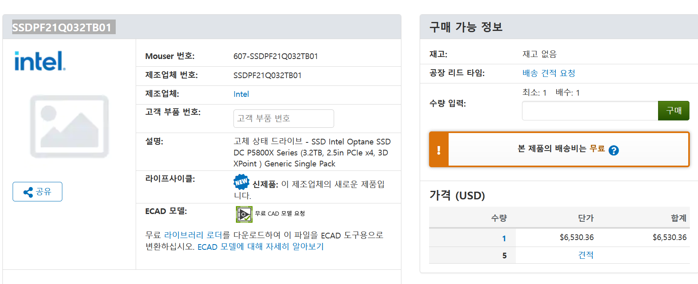Click the 가격 (USD) heading
The height and width of the screenshot is (284, 698).
pyautogui.click(x=457, y=195)
